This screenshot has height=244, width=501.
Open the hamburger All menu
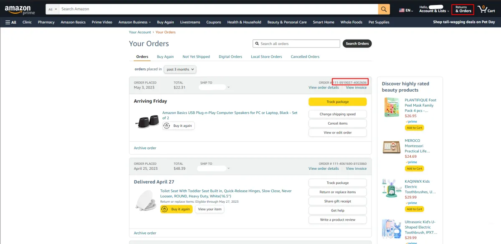point(11,22)
